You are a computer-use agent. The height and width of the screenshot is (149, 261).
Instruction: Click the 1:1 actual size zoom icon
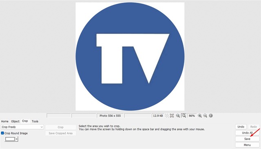pyautogui.click(x=178, y=116)
